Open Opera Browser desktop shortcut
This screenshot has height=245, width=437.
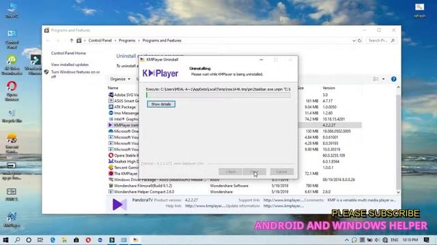pos(12,91)
